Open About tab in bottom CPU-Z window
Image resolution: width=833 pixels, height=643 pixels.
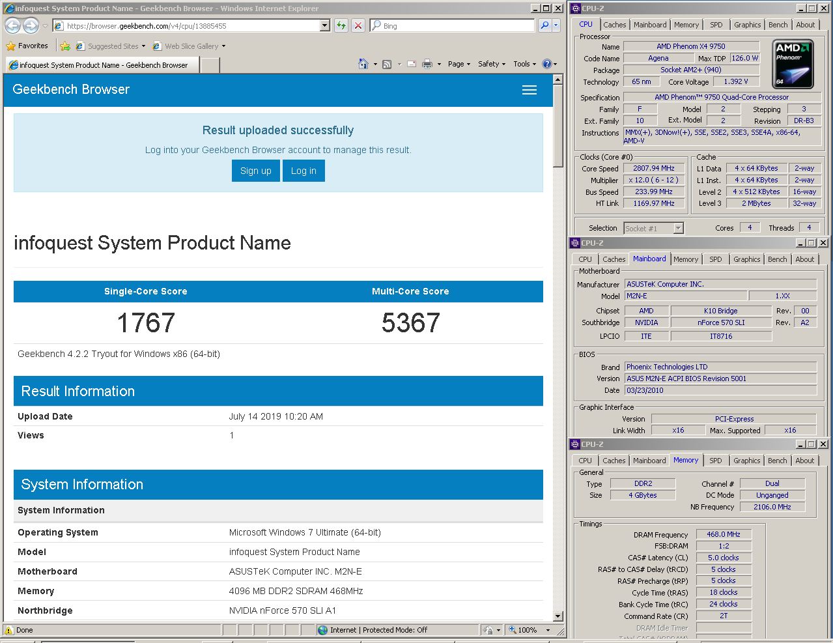[x=805, y=461]
